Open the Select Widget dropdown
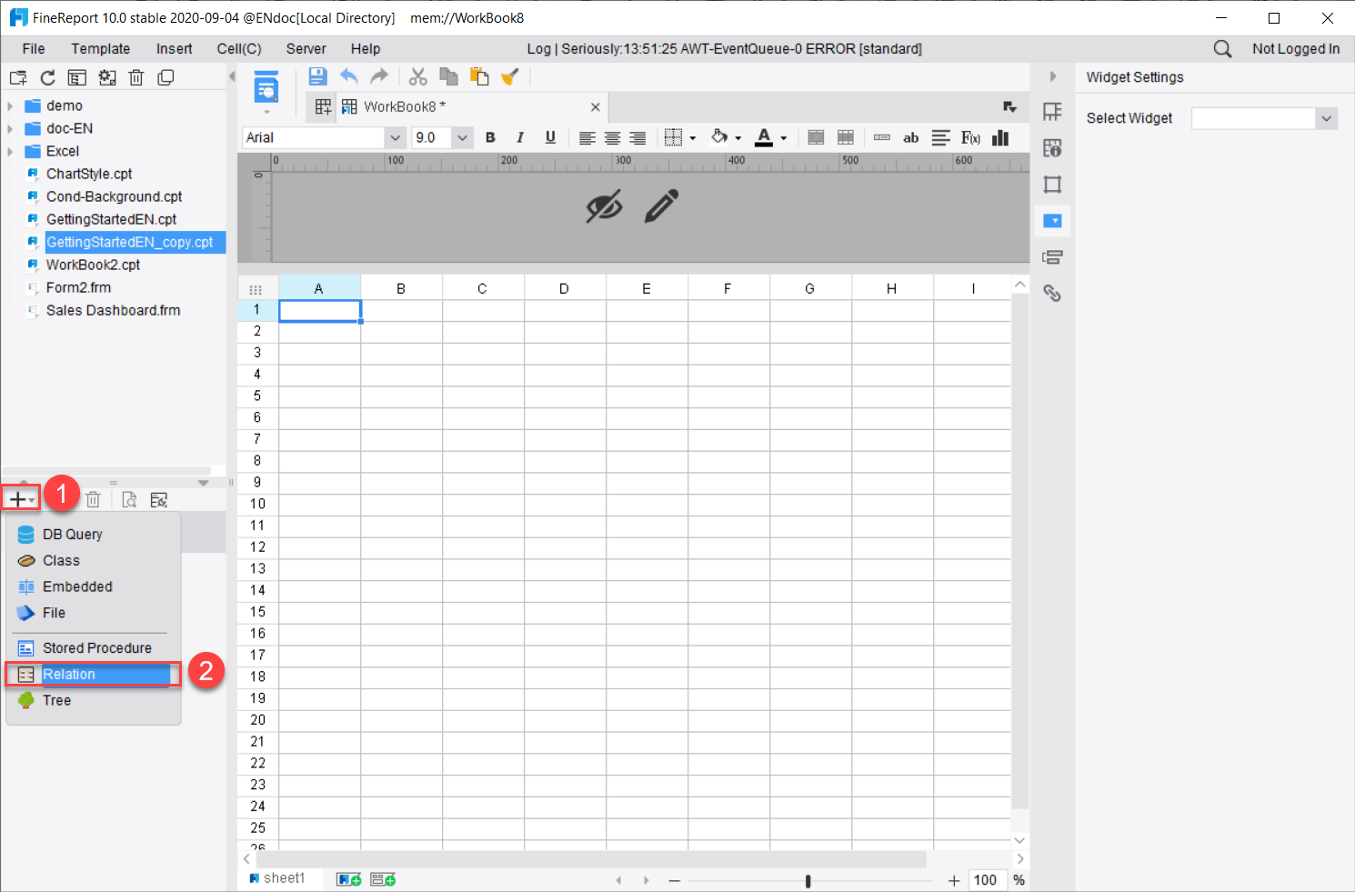Image resolution: width=1355 pixels, height=892 pixels. (1327, 117)
